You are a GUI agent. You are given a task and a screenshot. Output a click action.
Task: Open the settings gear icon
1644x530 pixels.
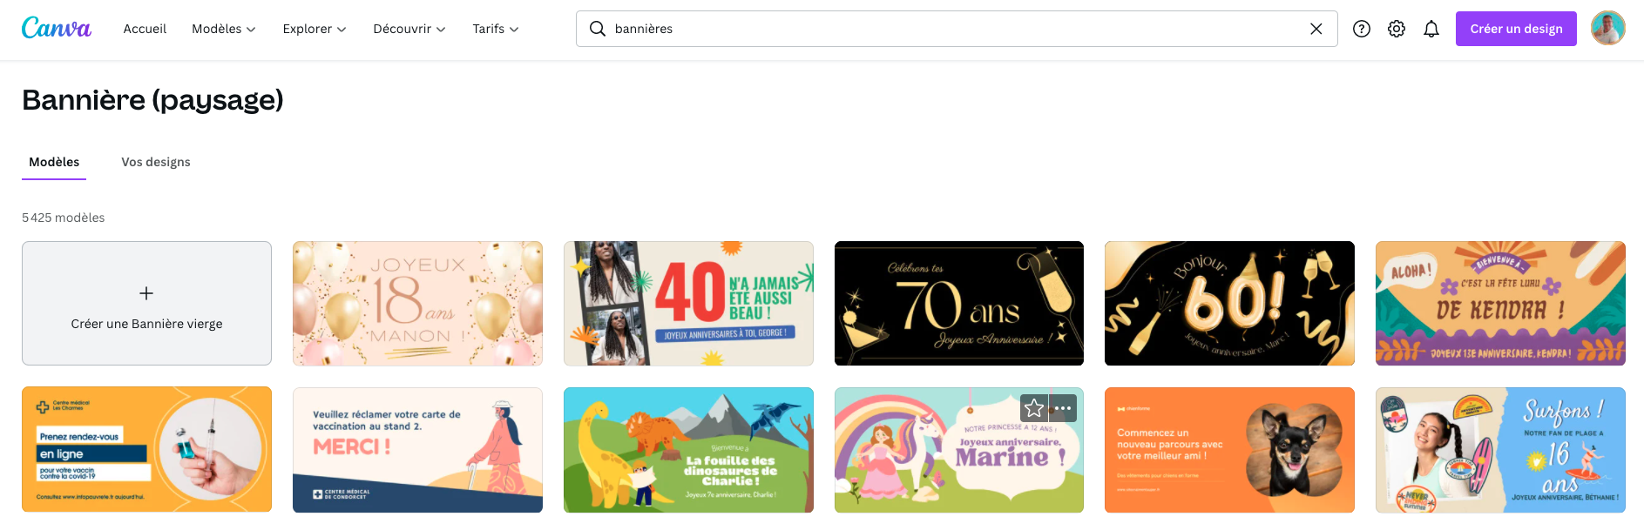point(1397,29)
